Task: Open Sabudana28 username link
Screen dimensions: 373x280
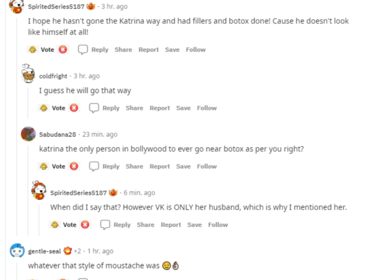Action: [x=58, y=135]
